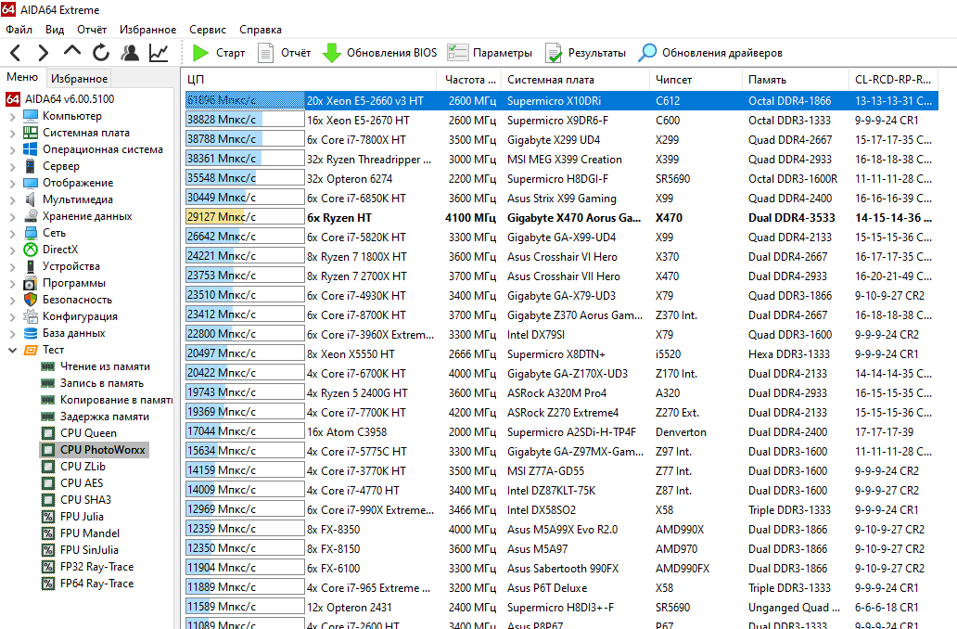The width and height of the screenshot is (957, 629).
Task: Select the CPU Queen benchmark
Action: [88, 433]
